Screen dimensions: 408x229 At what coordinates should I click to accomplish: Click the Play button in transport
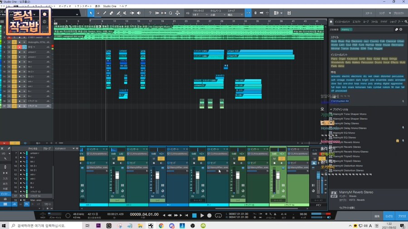(202, 215)
